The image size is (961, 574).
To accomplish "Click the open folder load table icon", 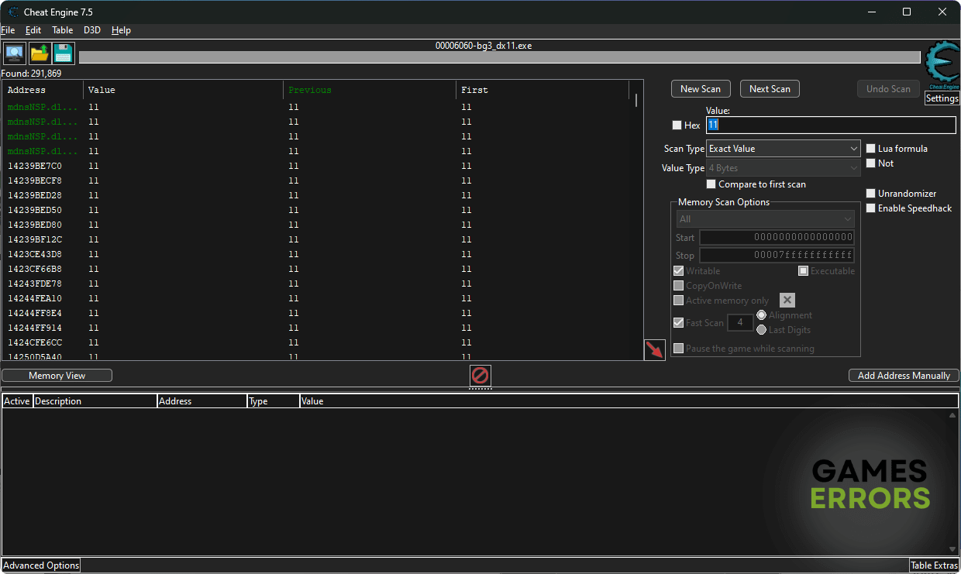I will pyautogui.click(x=39, y=53).
